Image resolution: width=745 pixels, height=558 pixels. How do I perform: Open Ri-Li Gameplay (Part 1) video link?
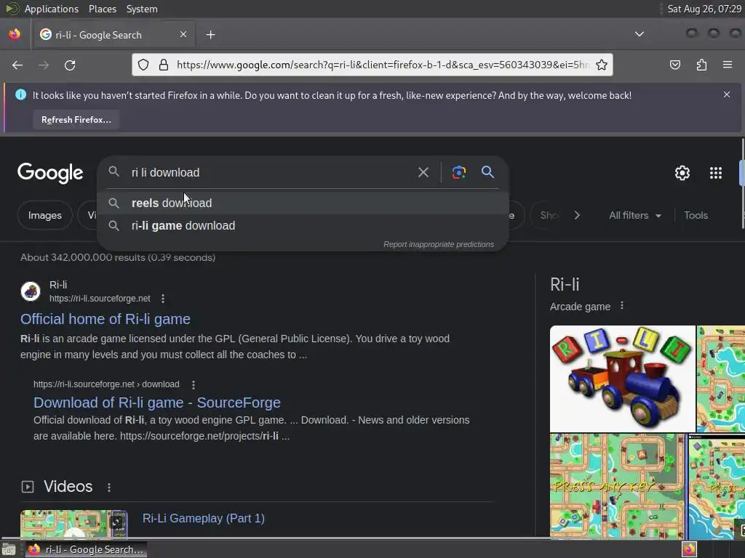point(204,518)
